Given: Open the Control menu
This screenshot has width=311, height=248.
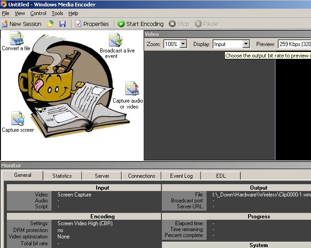Looking at the screenshot, I should 38,13.
